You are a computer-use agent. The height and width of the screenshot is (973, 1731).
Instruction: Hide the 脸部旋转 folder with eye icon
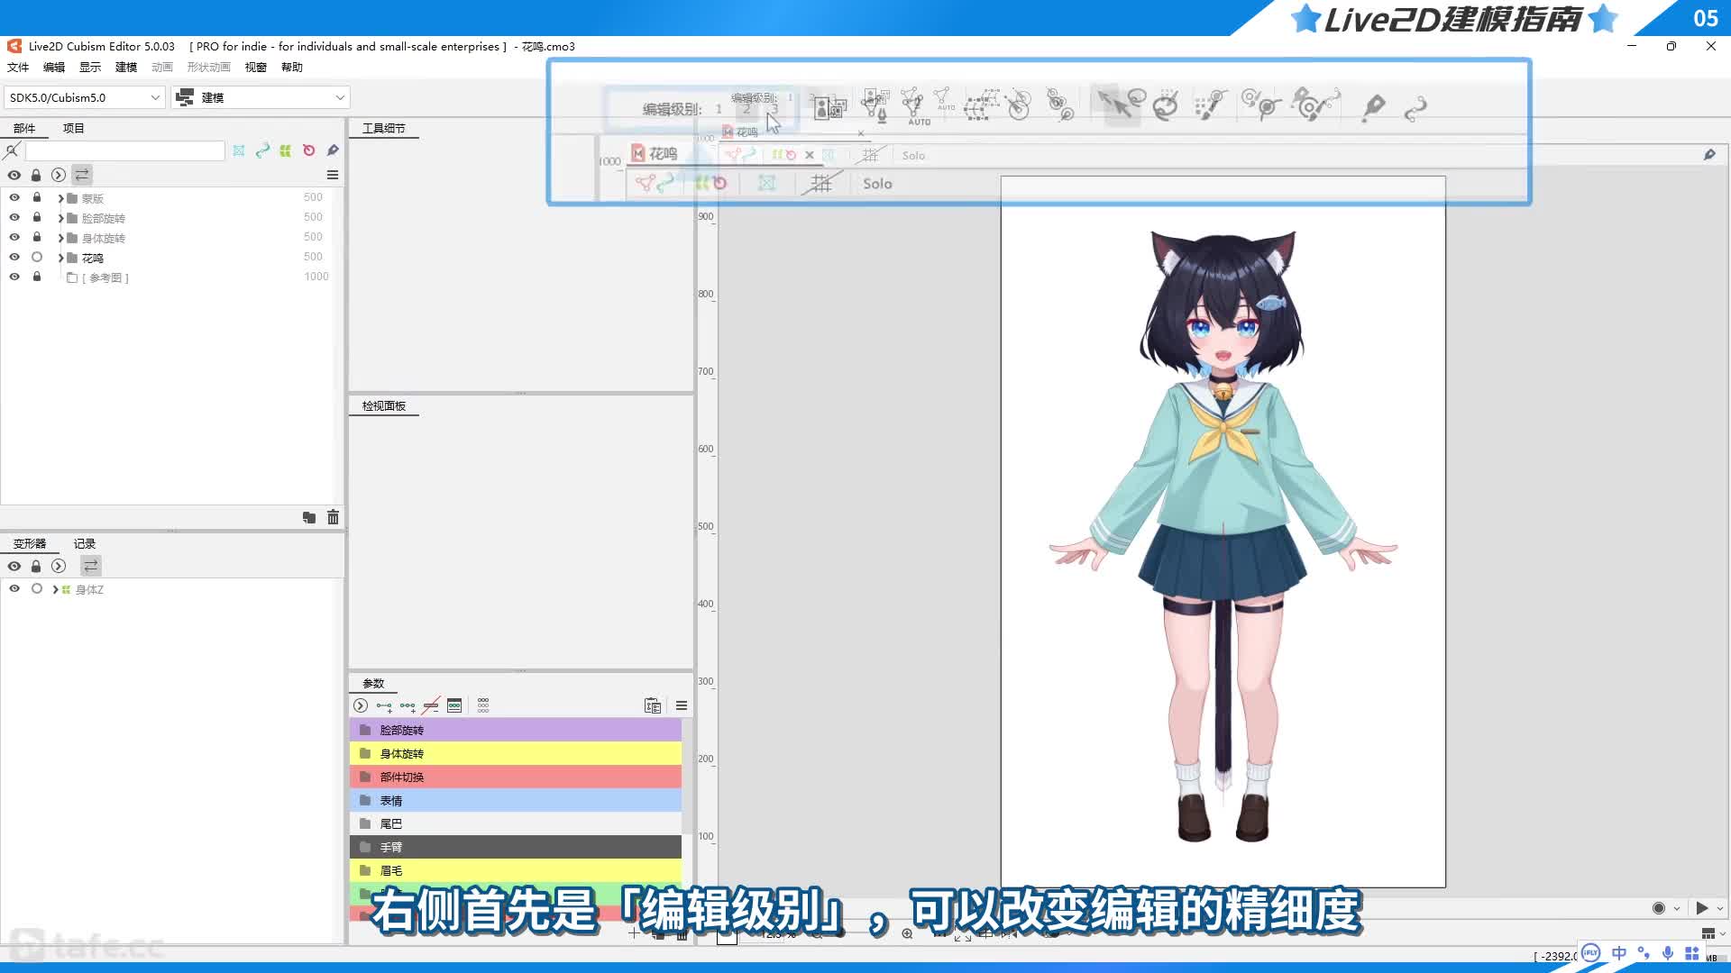[x=14, y=217]
